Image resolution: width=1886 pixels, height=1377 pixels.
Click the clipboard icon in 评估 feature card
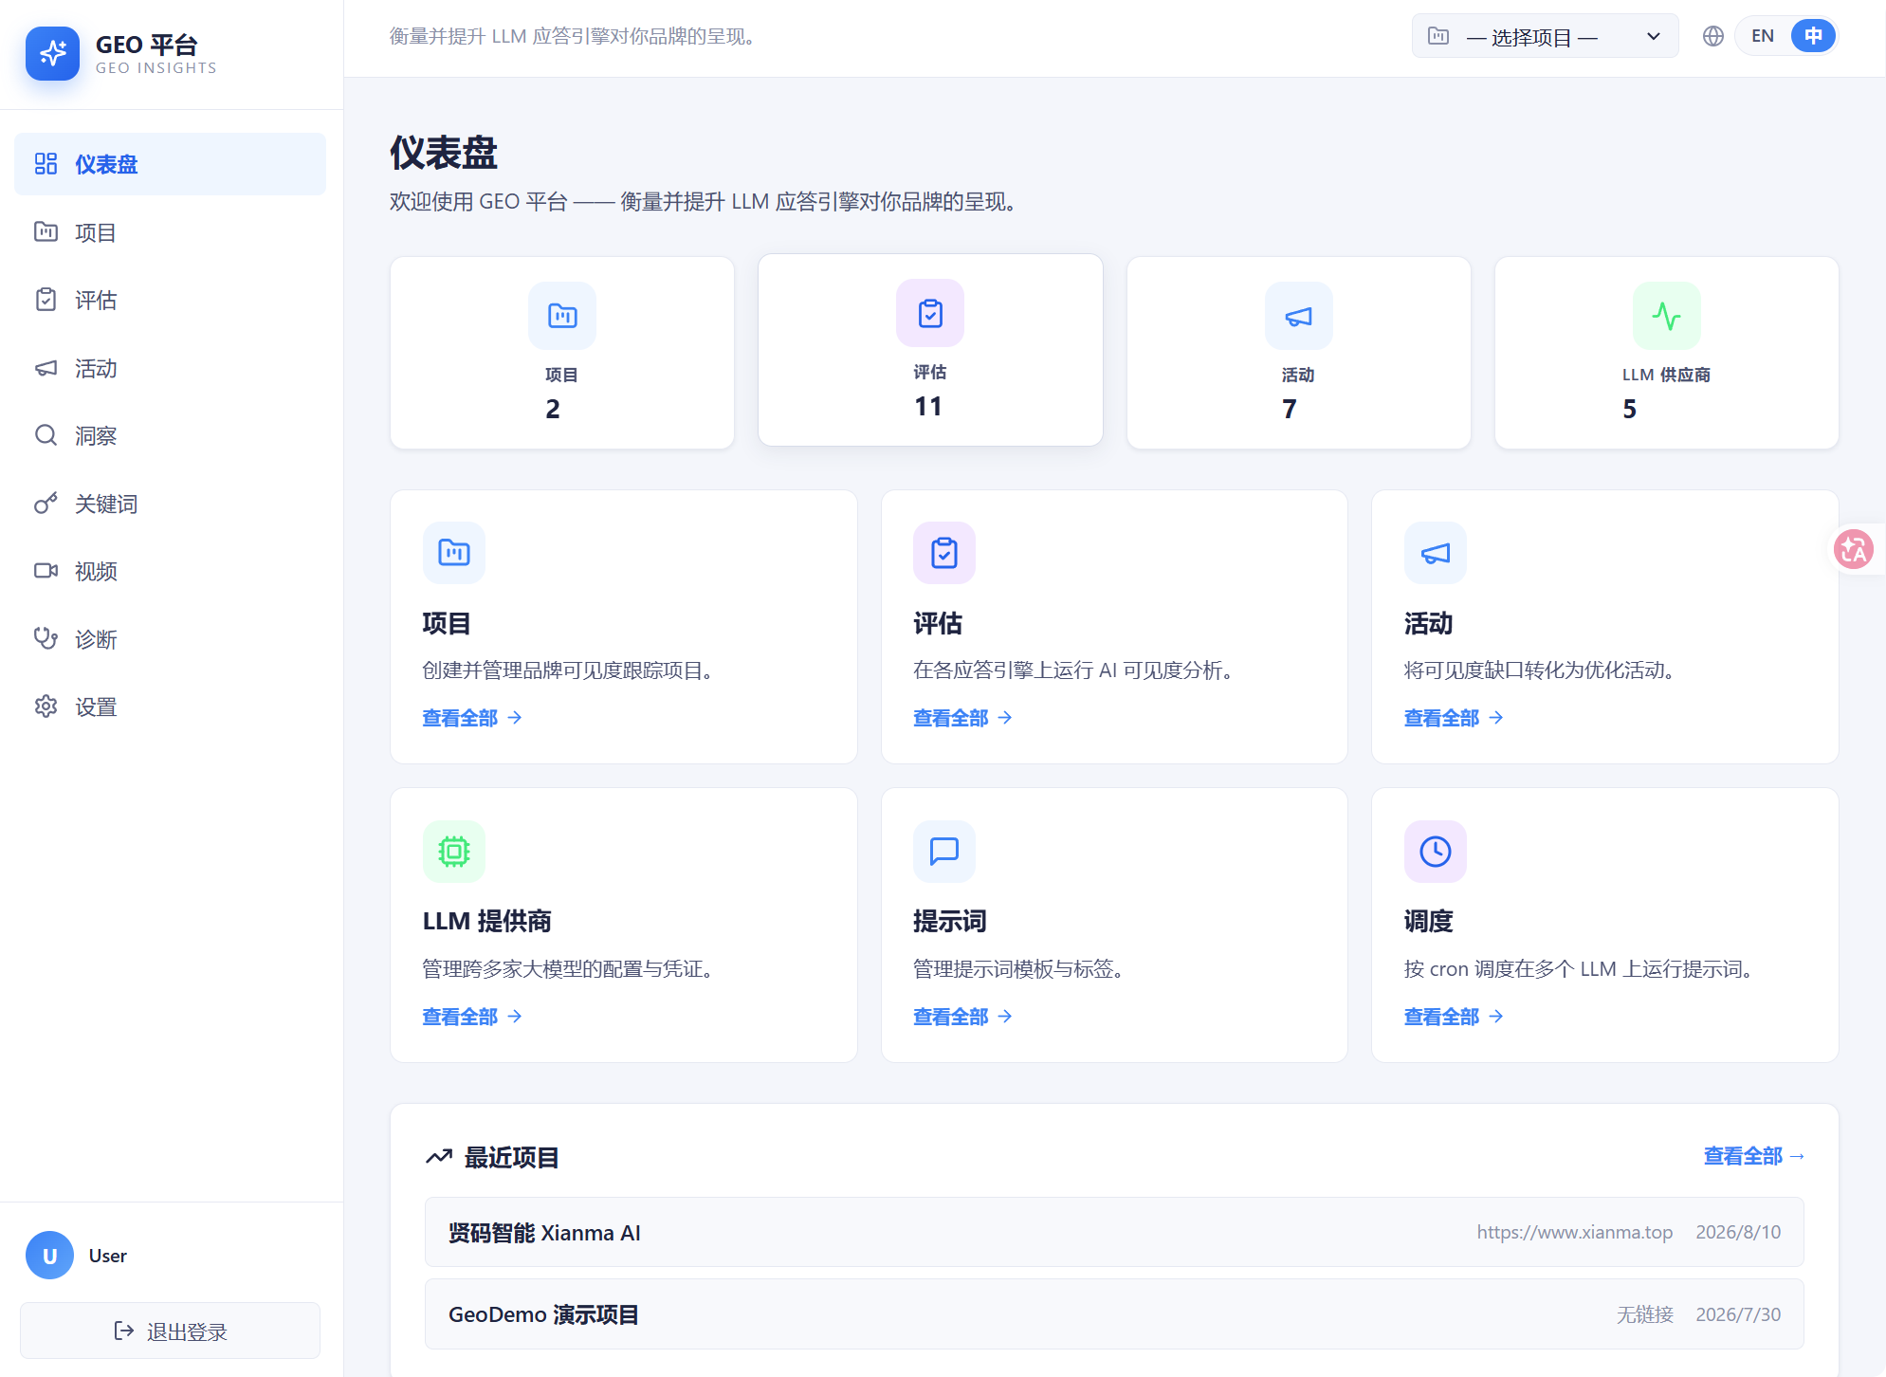click(x=944, y=553)
